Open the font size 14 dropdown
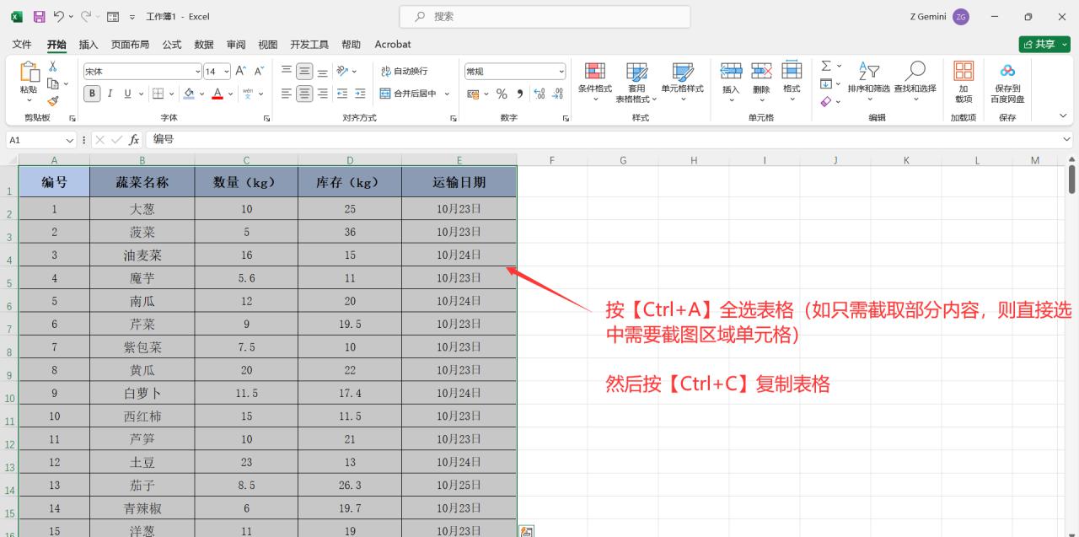The width and height of the screenshot is (1079, 537). pos(227,72)
